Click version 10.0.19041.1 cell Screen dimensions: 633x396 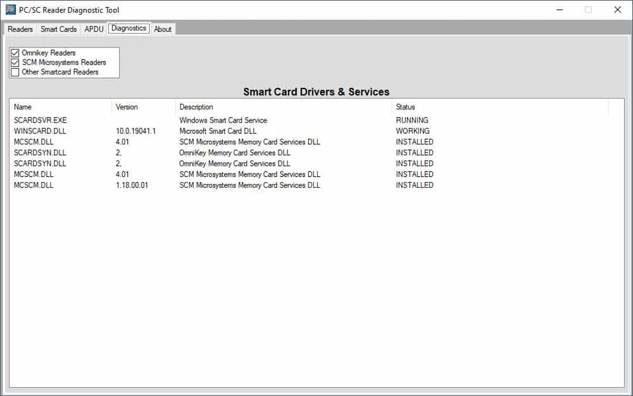tap(135, 131)
